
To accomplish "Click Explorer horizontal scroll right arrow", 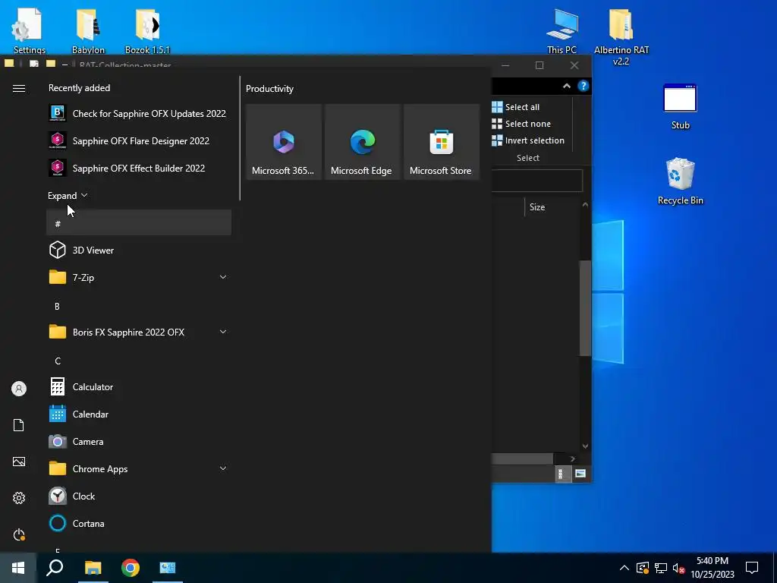I will point(572,459).
